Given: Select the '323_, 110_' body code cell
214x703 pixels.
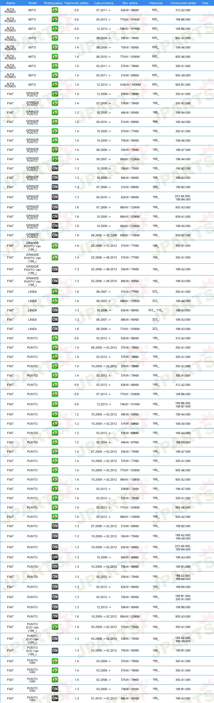Looking at the screenshot, I should click(155, 310).
